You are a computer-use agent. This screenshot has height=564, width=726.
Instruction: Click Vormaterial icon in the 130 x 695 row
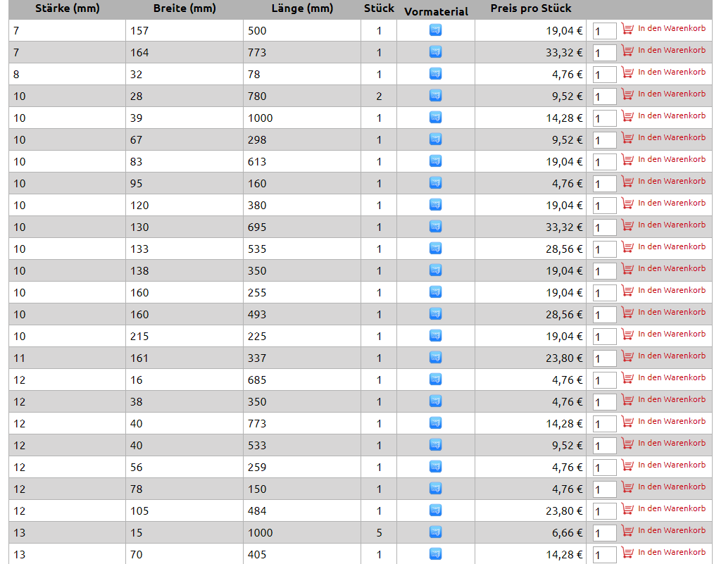pyautogui.click(x=435, y=227)
